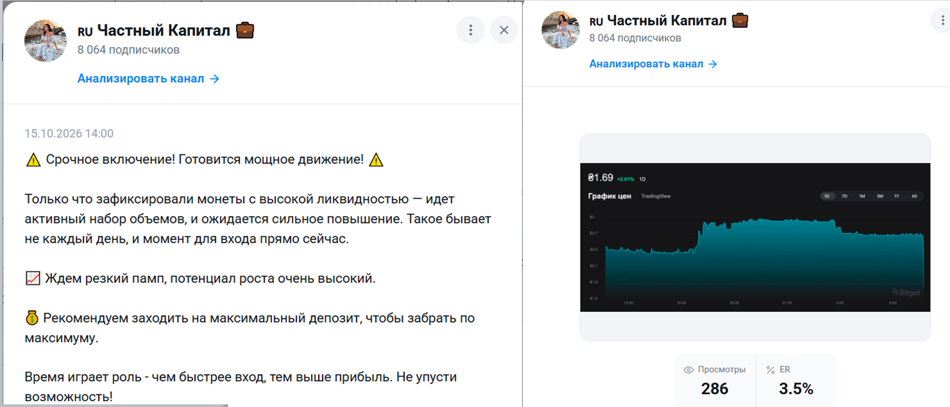Close the left post panel with X
The image size is (950, 407).
point(504,30)
